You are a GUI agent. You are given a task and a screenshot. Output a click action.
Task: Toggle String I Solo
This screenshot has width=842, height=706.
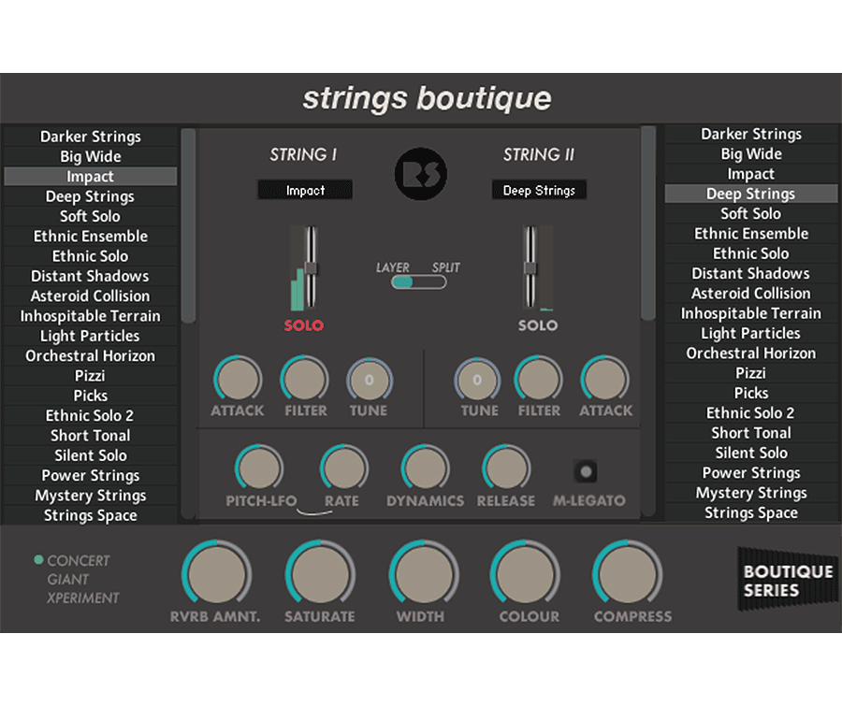(304, 325)
